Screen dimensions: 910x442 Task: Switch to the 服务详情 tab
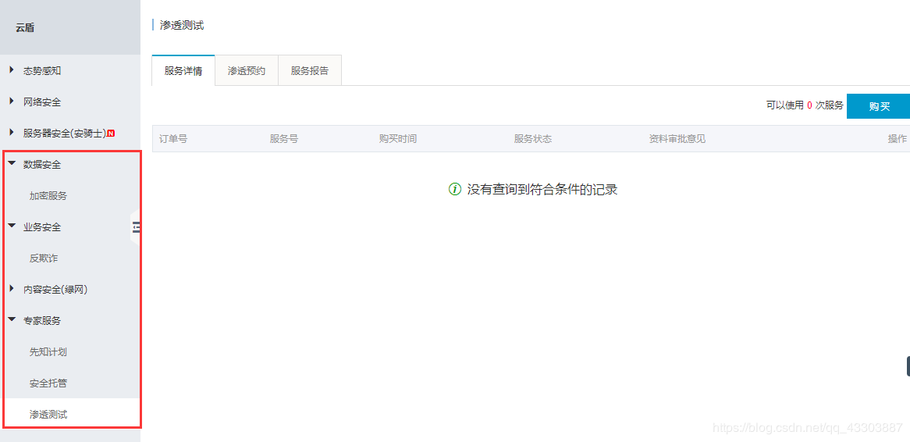coord(183,71)
